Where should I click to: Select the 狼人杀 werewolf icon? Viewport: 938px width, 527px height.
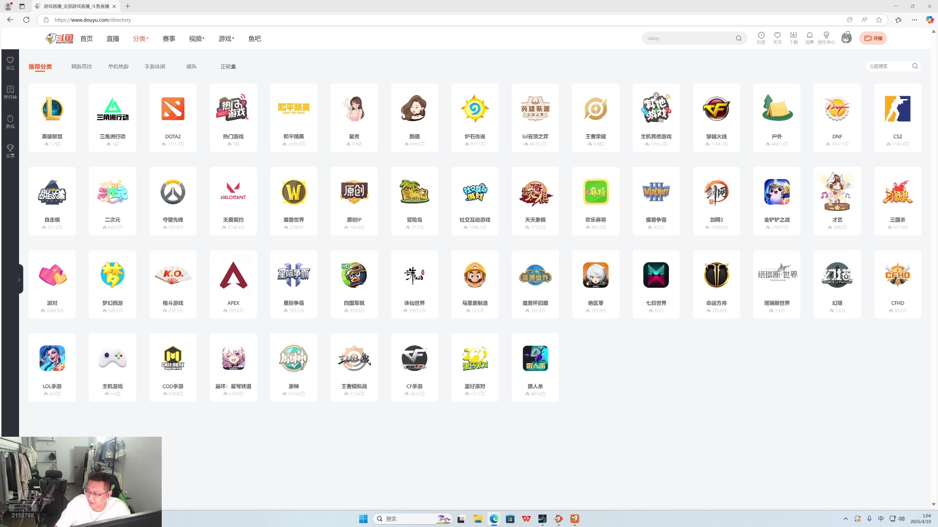pos(535,359)
